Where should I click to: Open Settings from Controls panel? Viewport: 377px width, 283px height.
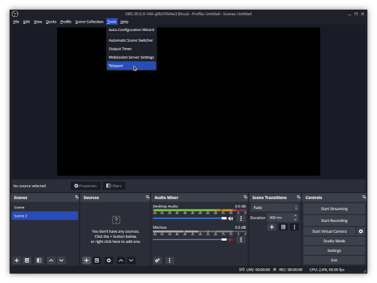tap(334, 251)
